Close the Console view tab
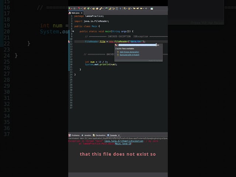 (119, 135)
